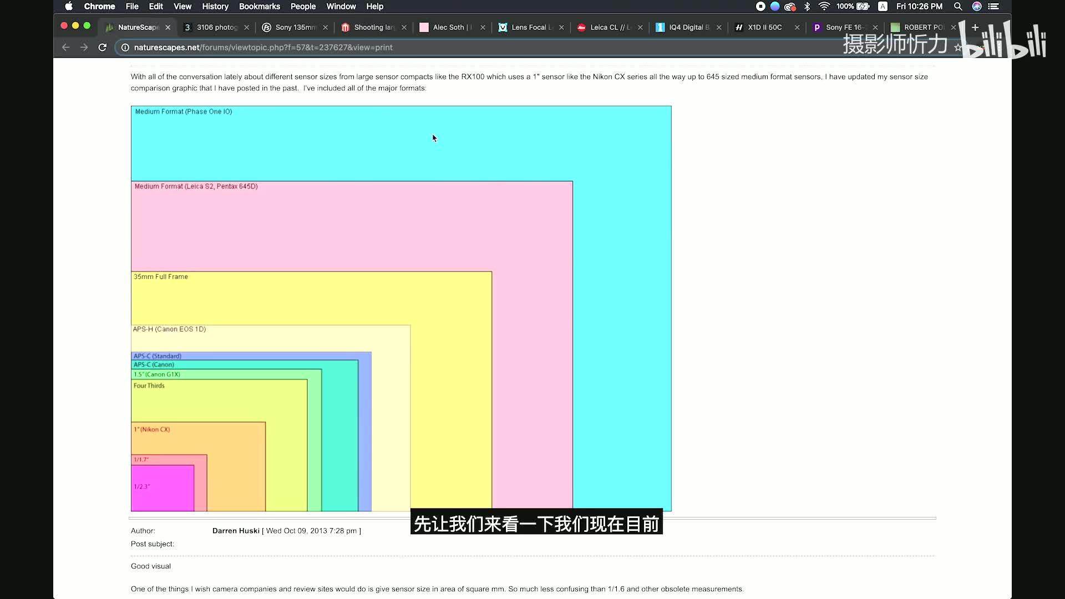Screen dimensions: 1065x599
Task: Go back with the browser back arrow
Action: coord(65,48)
